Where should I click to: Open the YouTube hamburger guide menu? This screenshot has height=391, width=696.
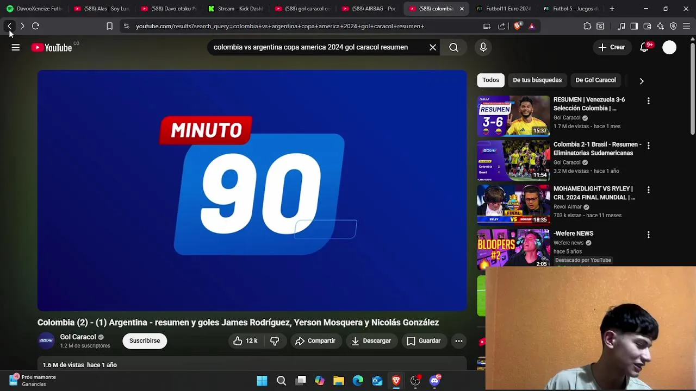[x=16, y=47]
